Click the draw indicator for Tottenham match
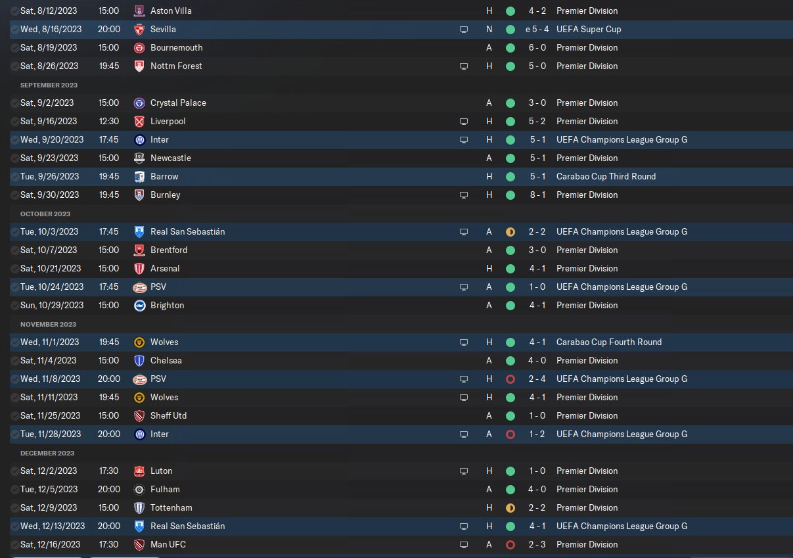793x558 pixels. [510, 508]
